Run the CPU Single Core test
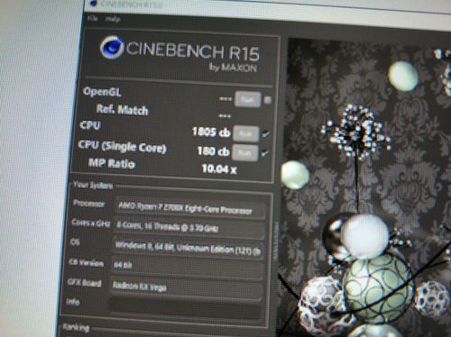451x337 pixels. [x=245, y=153]
